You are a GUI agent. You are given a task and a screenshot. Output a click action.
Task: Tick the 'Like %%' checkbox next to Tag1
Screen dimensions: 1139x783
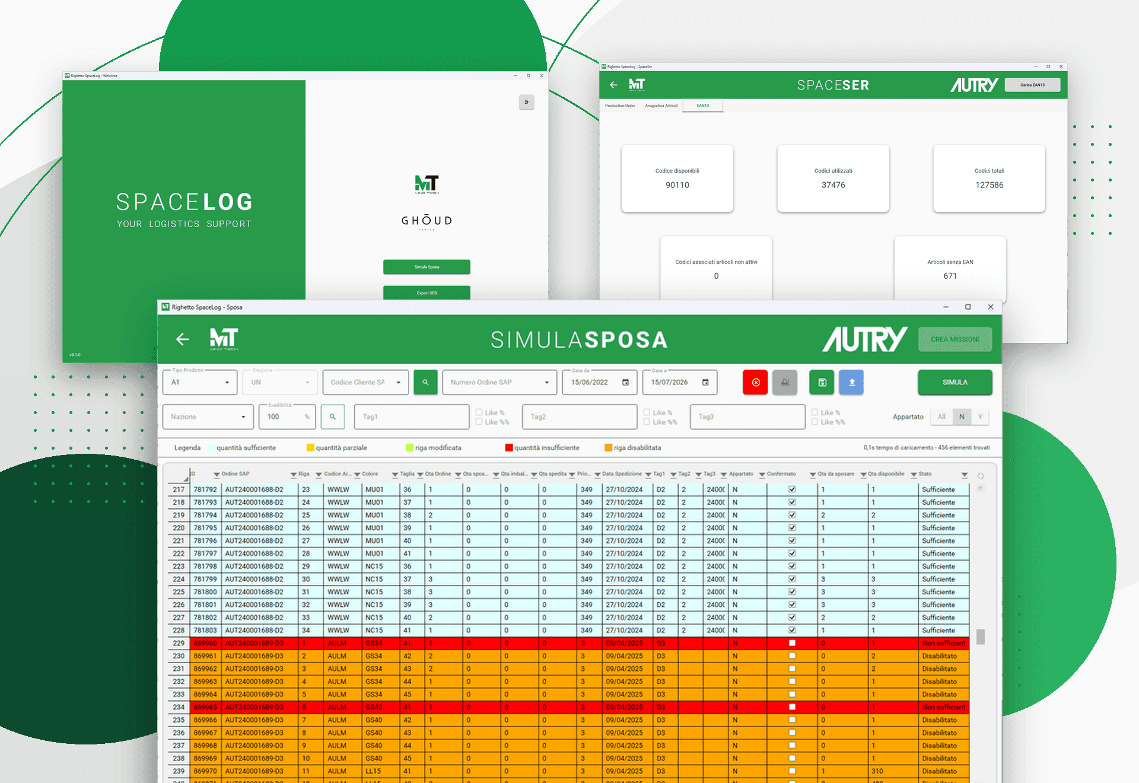pyautogui.click(x=479, y=422)
